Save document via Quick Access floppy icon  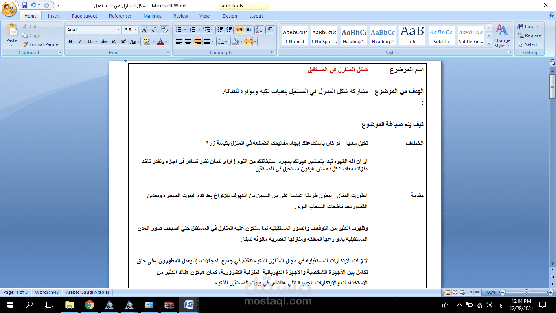tap(24, 6)
